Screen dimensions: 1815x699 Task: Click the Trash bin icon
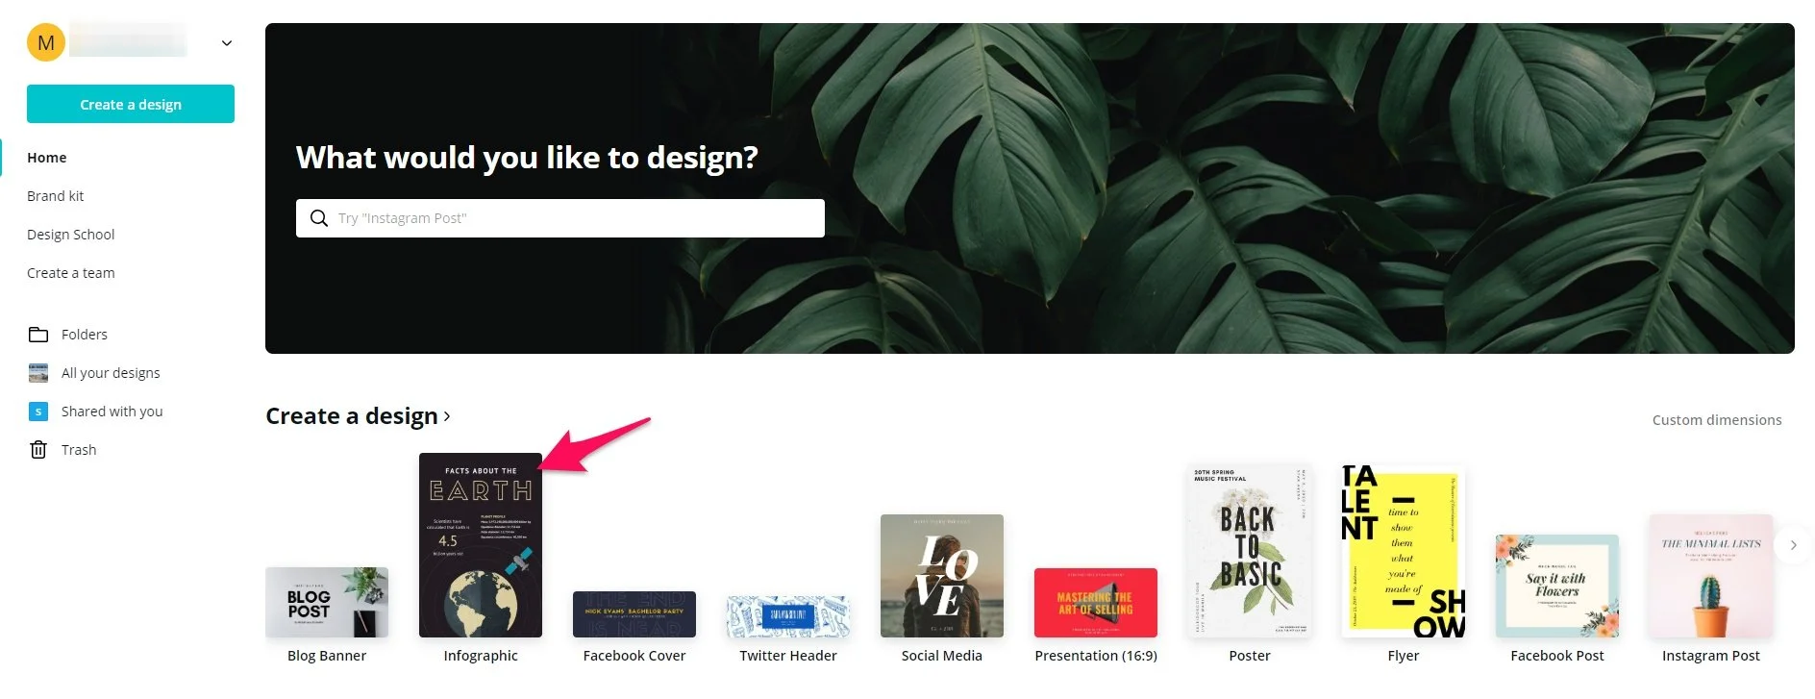pos(38,450)
